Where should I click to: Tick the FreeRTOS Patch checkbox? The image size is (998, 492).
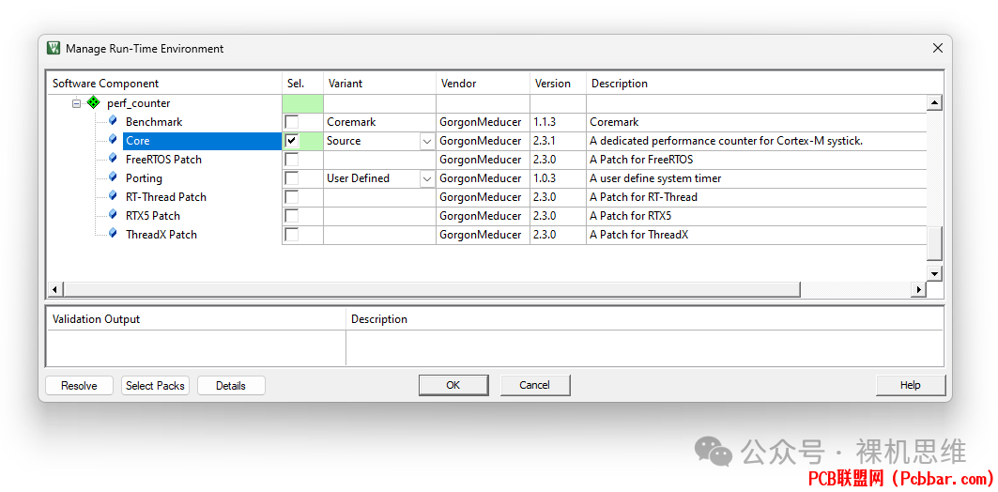(291, 159)
